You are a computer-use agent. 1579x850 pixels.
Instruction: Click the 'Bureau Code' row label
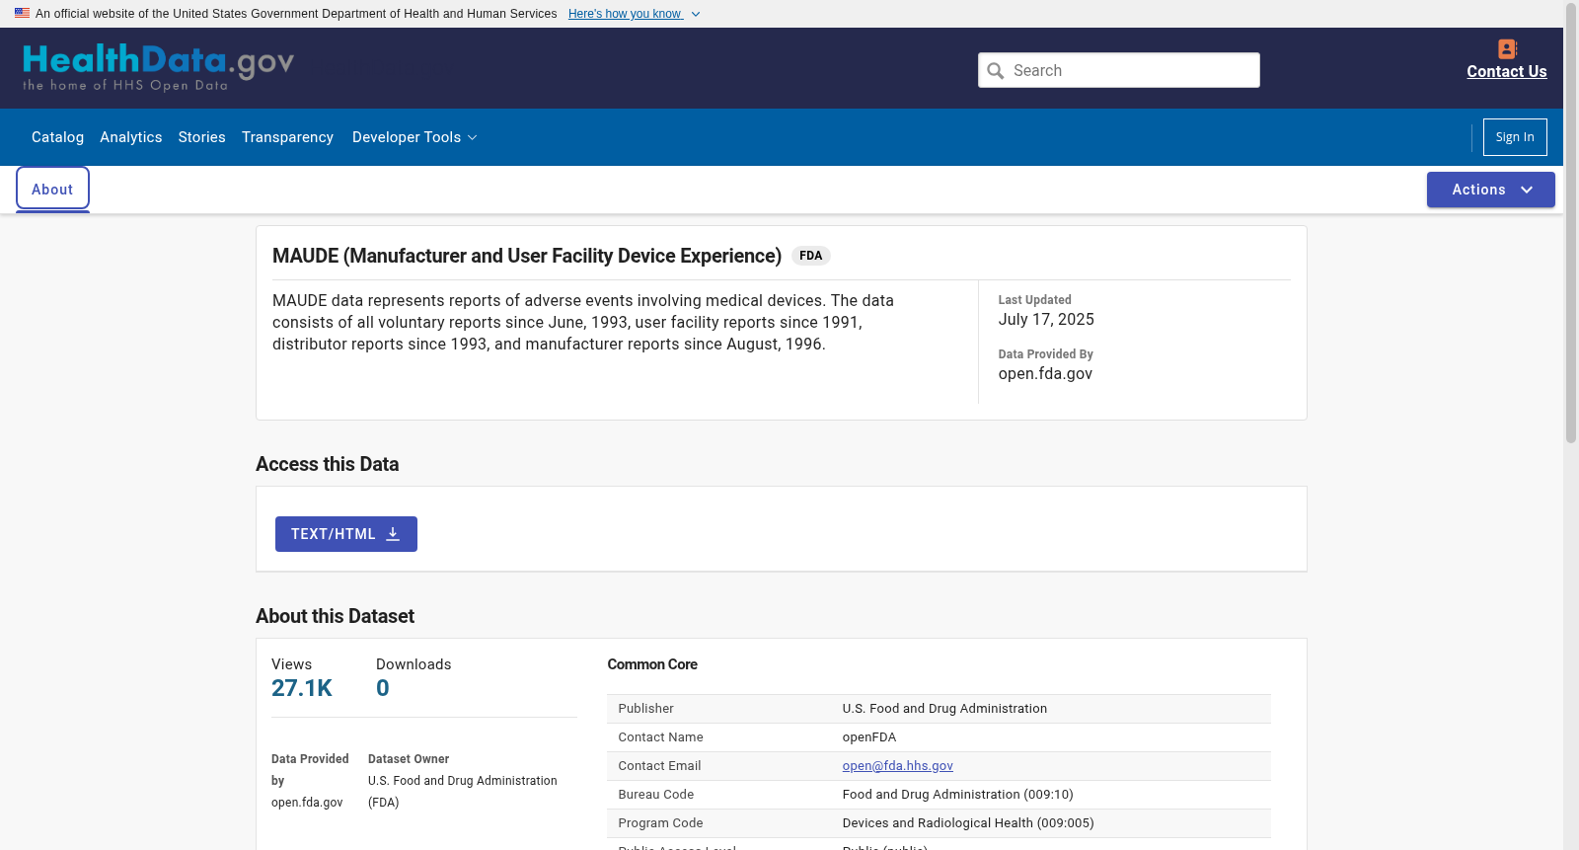(656, 795)
